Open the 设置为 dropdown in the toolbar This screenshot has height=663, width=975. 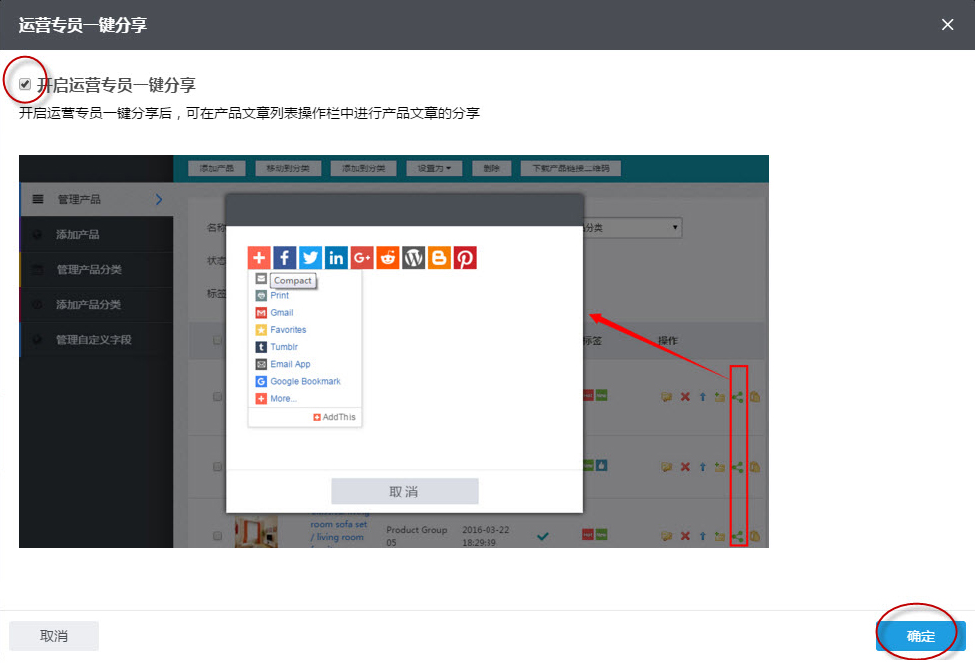pyautogui.click(x=434, y=167)
